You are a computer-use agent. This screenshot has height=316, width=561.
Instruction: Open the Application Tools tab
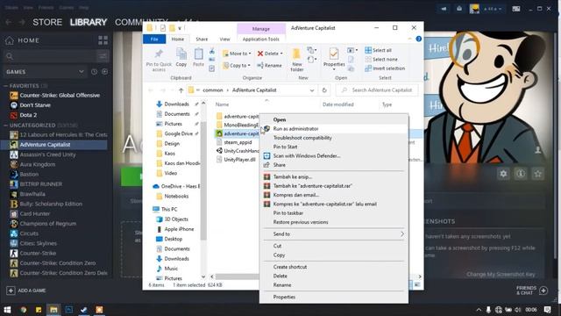click(x=261, y=39)
